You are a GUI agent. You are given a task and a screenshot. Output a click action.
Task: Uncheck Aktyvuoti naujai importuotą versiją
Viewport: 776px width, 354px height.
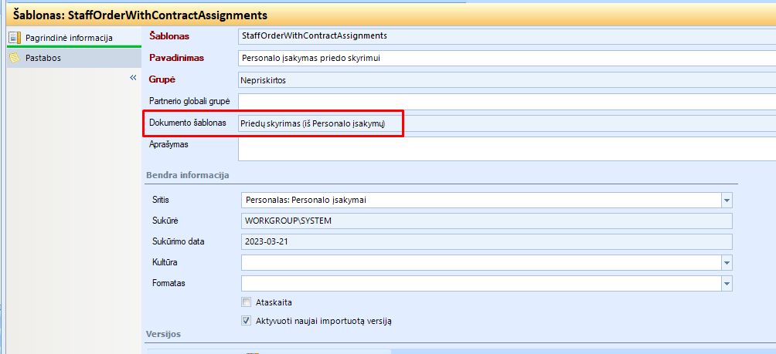coord(246,320)
